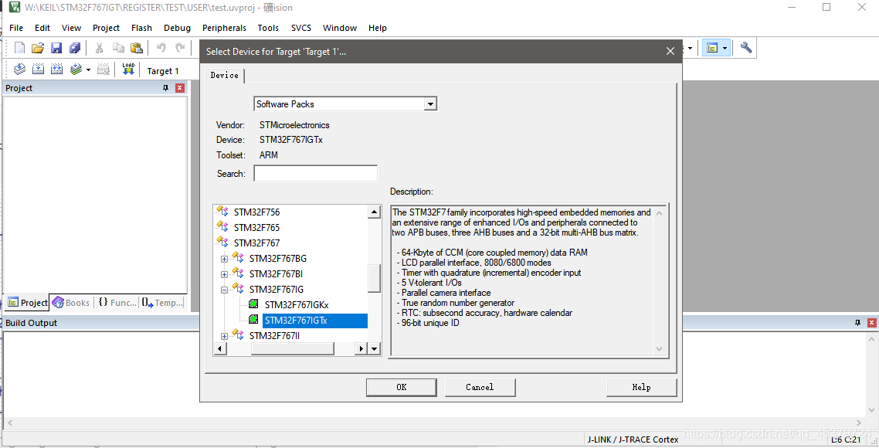Open the Peripherals menu
Viewport: 879px width, 448px height.
[x=224, y=28]
